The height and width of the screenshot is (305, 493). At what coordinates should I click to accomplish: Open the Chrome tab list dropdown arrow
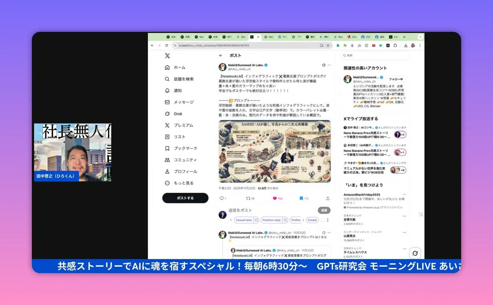coord(421,37)
